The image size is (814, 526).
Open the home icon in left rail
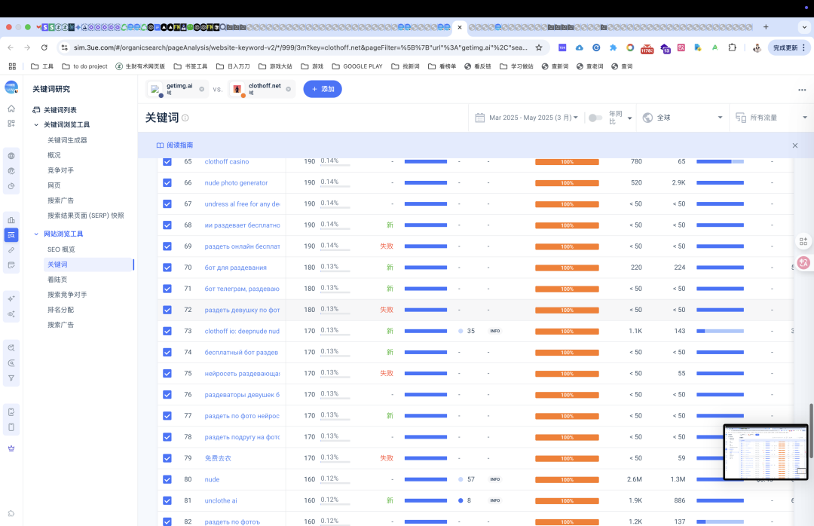[x=11, y=109]
